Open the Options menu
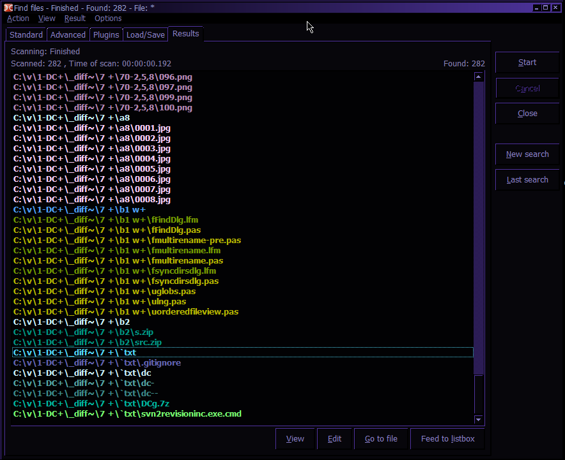This screenshot has width=565, height=460. pos(108,19)
